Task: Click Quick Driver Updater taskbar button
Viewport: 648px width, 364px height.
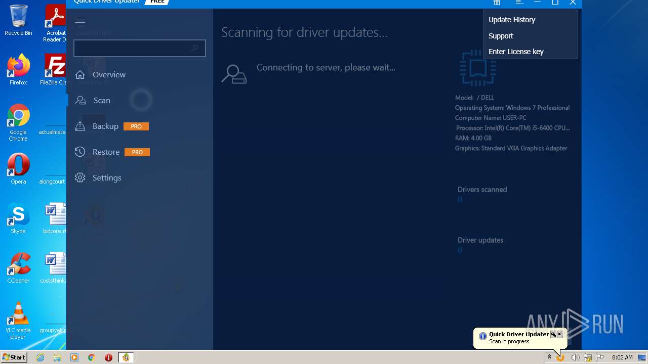Action: [x=126, y=357]
